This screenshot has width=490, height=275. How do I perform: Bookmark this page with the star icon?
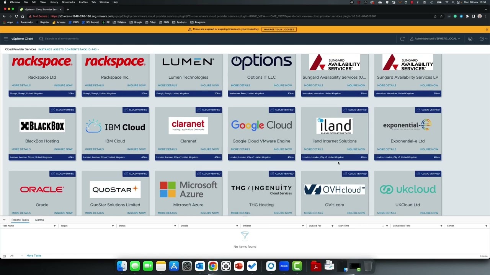point(441,16)
